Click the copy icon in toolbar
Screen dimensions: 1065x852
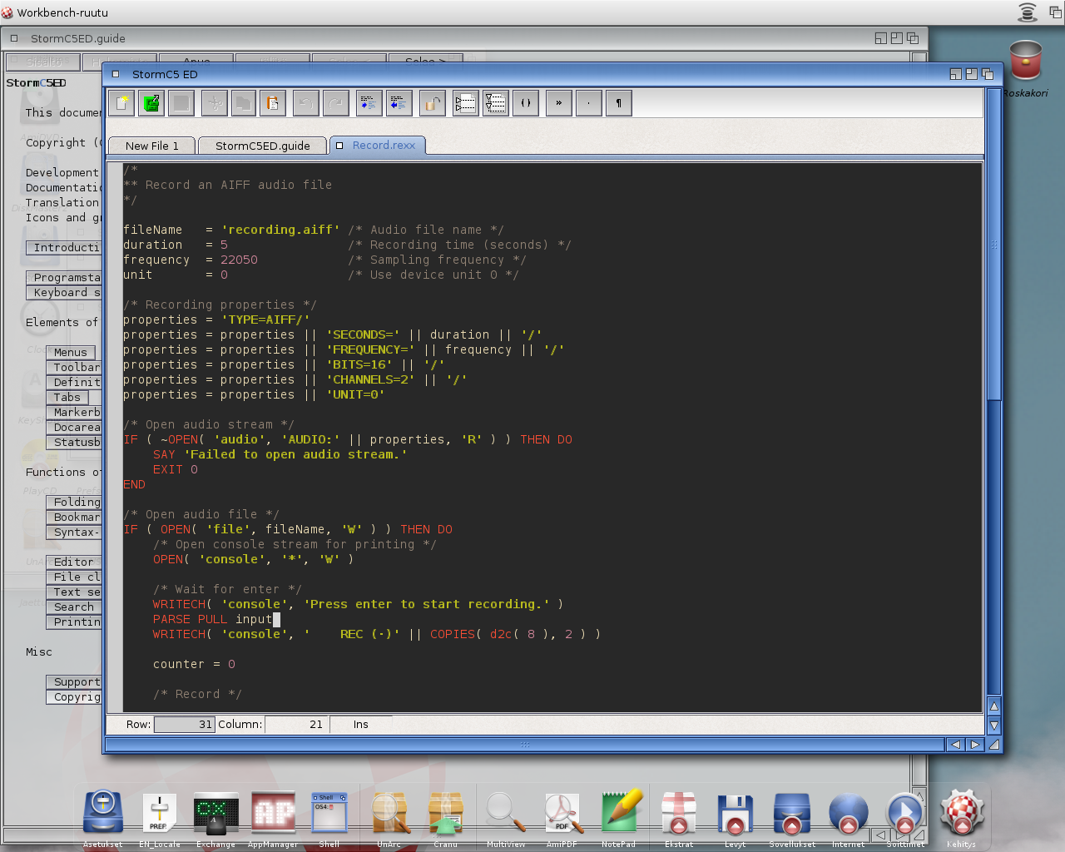pyautogui.click(x=244, y=103)
